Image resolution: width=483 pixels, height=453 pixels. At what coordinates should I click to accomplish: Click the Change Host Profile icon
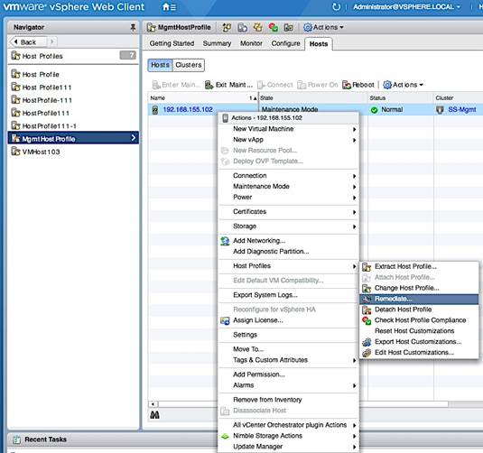click(x=367, y=288)
